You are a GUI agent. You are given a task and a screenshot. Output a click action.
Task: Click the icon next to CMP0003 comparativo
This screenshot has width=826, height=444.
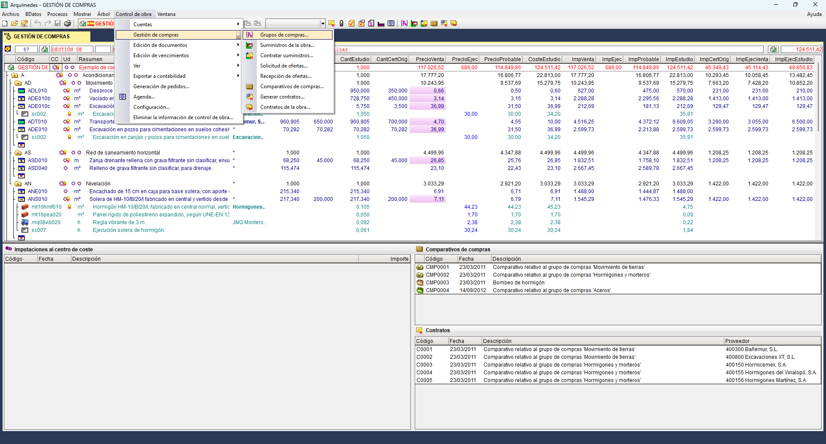tap(420, 283)
